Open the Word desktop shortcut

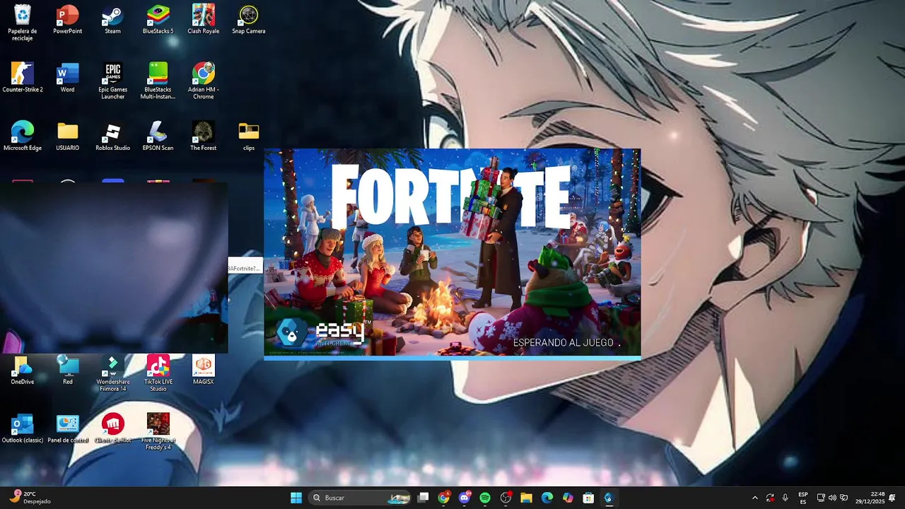point(67,78)
